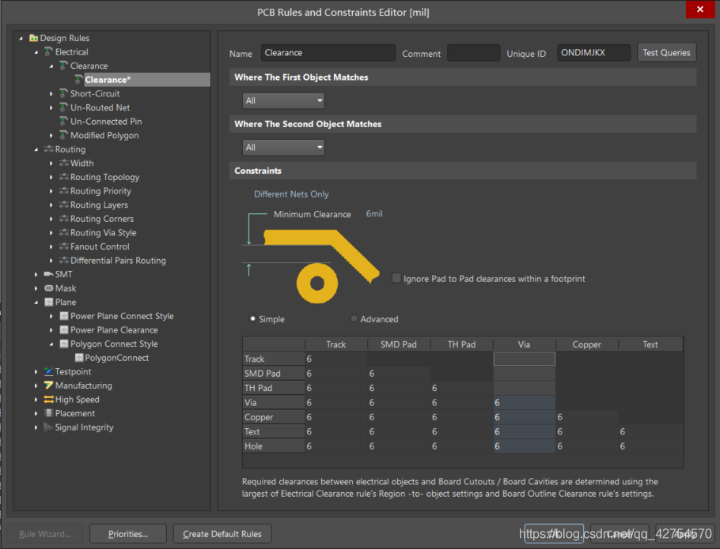Screen dimensions: 720x549
Task: Expand the Short-Circuit tree node
Action: [x=51, y=93]
